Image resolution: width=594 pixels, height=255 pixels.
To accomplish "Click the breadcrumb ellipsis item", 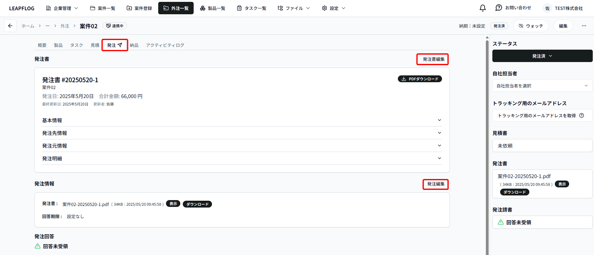I will [x=47, y=26].
